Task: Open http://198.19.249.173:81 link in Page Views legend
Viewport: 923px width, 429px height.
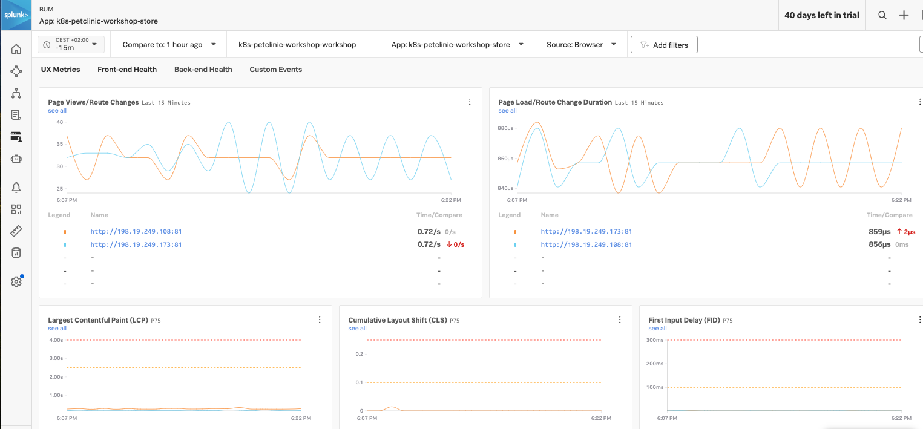Action: tap(136, 244)
